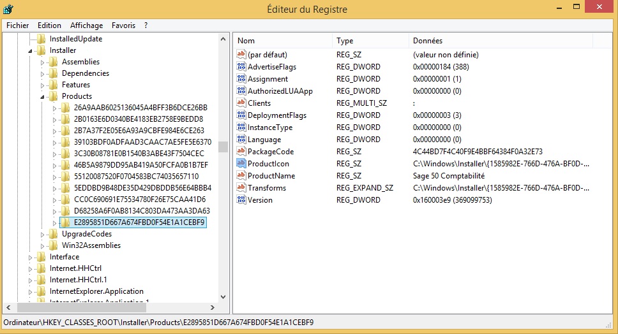Click the Transforms value icon
The width and height of the screenshot is (618, 334).
click(x=241, y=188)
